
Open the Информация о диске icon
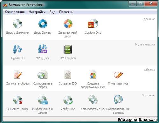(43, 100)
